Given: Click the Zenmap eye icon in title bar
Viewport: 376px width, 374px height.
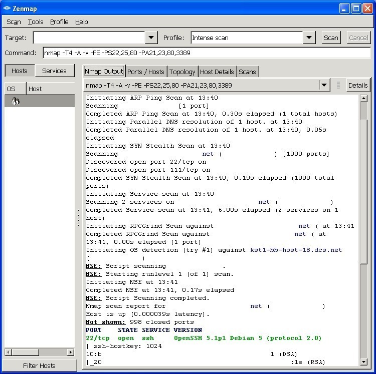Looking at the screenshot, I should pyautogui.click(x=7, y=9).
